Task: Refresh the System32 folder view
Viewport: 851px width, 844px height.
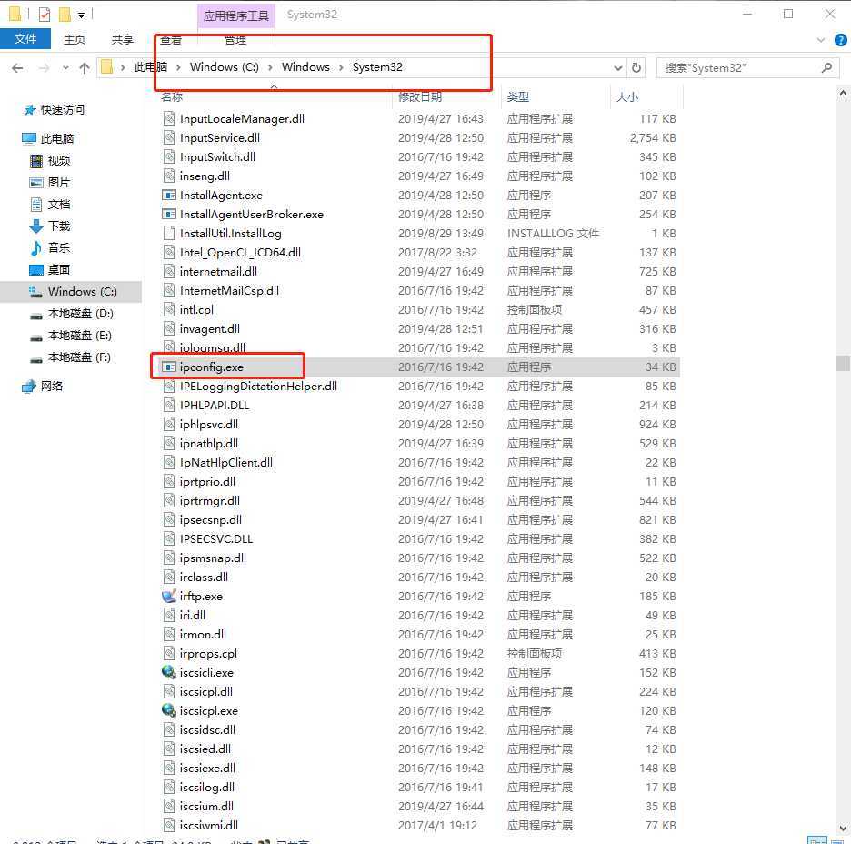Action: click(636, 68)
